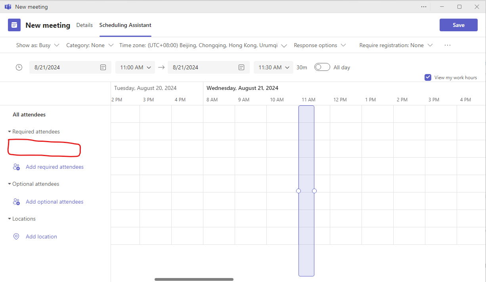This screenshot has height=282, width=486.
Task: Expand the Response options dropdown
Action: [320, 45]
